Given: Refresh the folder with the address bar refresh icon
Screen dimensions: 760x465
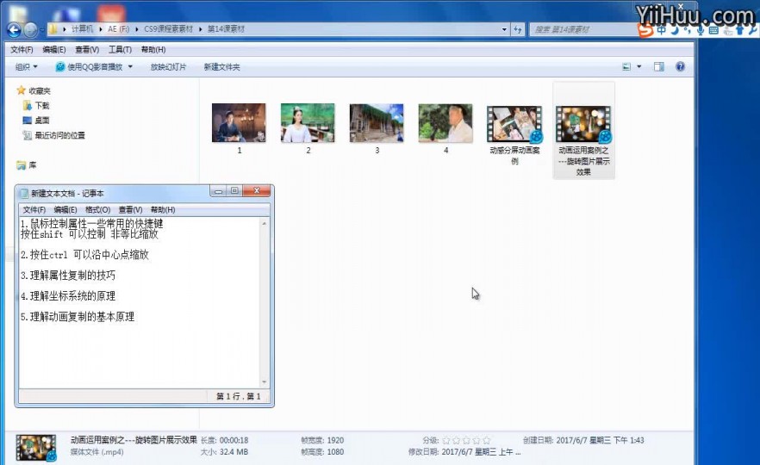Looking at the screenshot, I should click(518, 29).
